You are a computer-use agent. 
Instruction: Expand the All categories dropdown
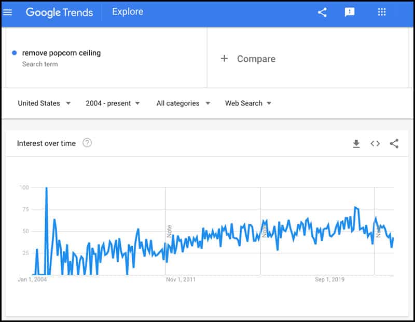(x=183, y=103)
